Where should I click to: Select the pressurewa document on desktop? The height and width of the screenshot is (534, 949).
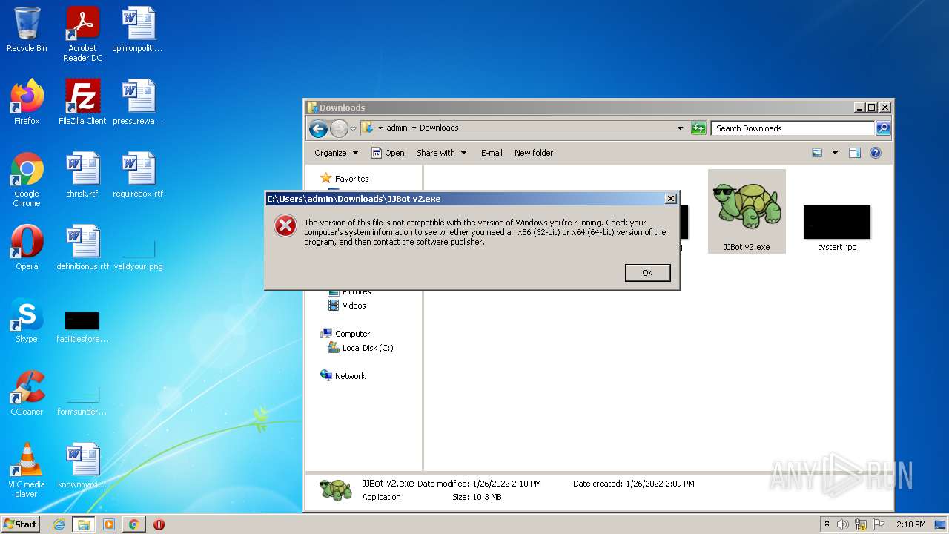tap(138, 102)
